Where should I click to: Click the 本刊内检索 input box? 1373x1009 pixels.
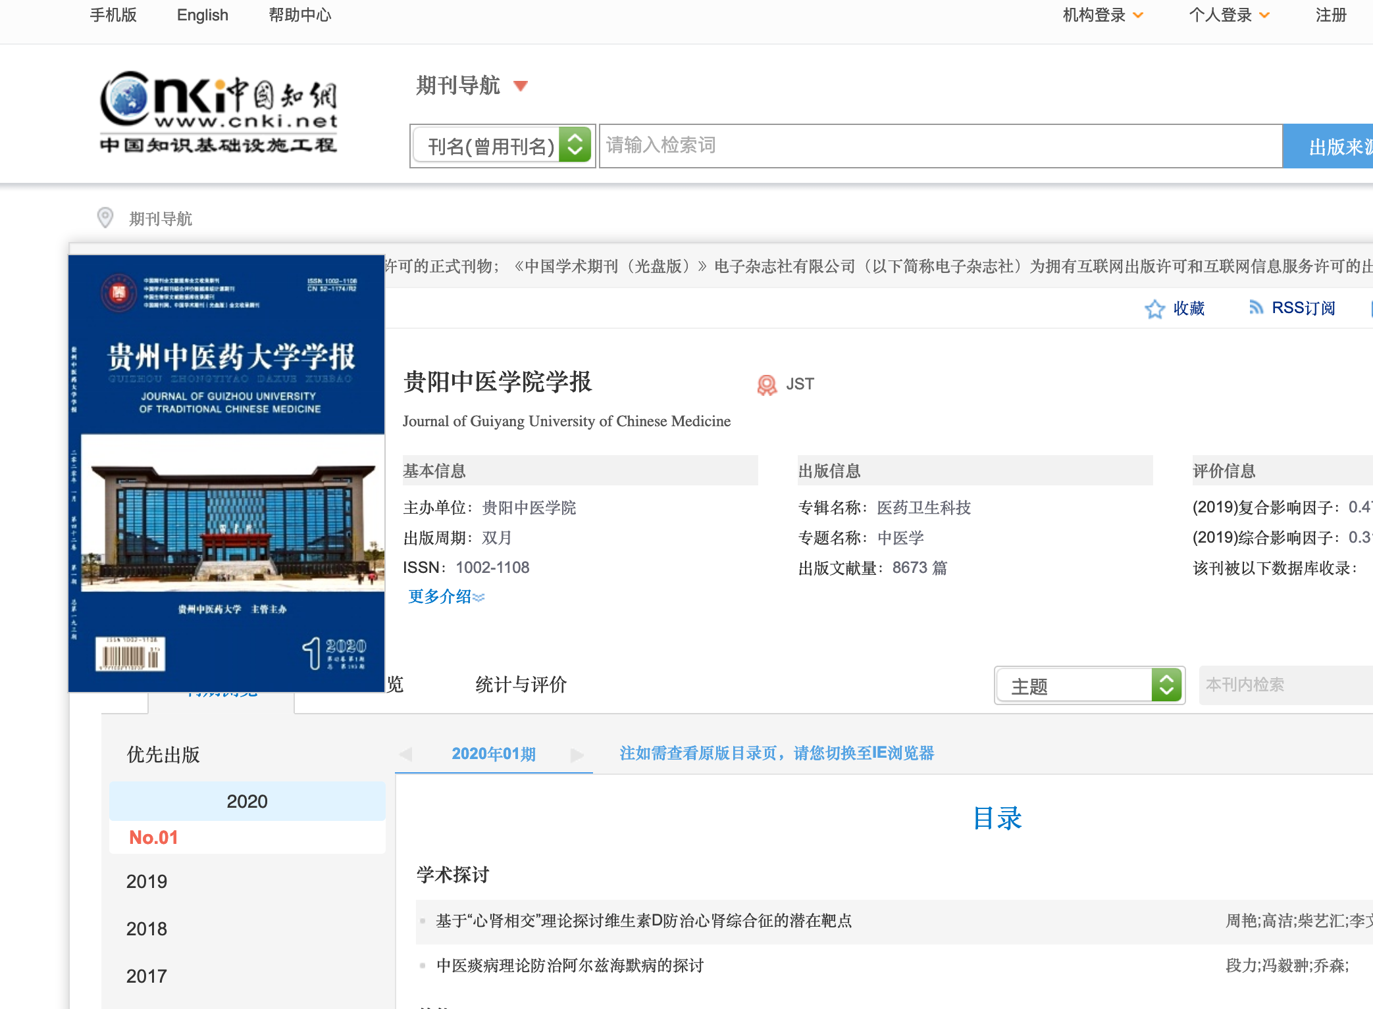click(x=1285, y=685)
